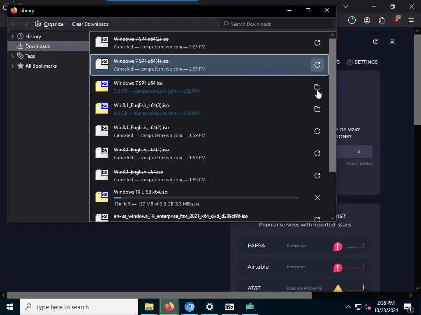Open Firefox account icon in toolbar
421x315 pixels.
(x=367, y=20)
